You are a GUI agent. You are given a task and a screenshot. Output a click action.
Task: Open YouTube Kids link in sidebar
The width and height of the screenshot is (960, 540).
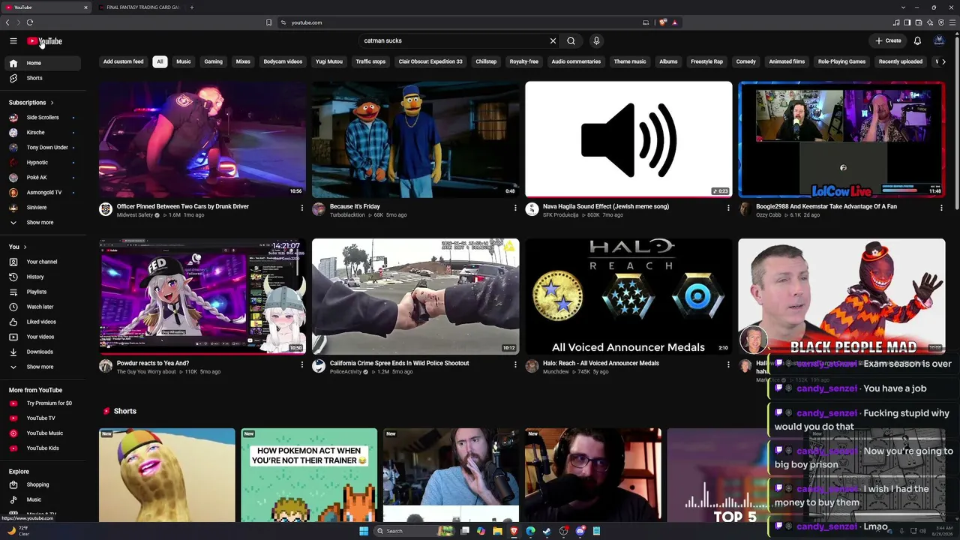(x=42, y=448)
